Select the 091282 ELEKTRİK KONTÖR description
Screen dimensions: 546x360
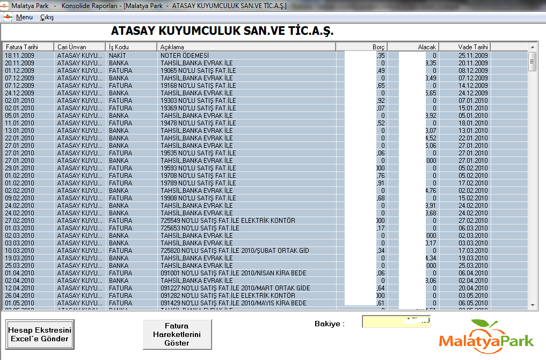[x=246, y=296]
